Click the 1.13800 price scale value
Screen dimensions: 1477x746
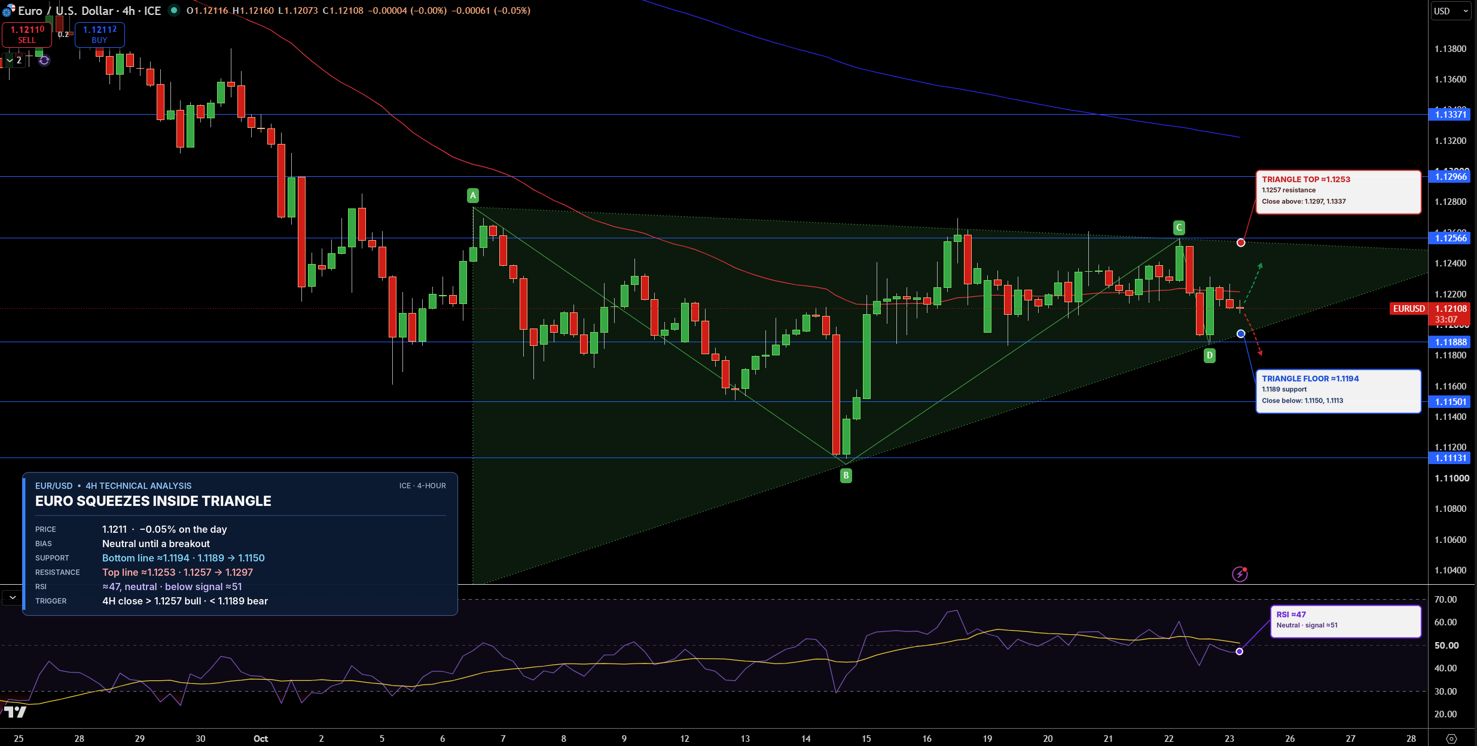(x=1451, y=48)
